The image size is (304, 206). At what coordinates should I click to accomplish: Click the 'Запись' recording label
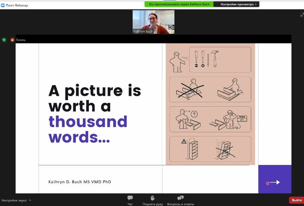(x=21, y=40)
